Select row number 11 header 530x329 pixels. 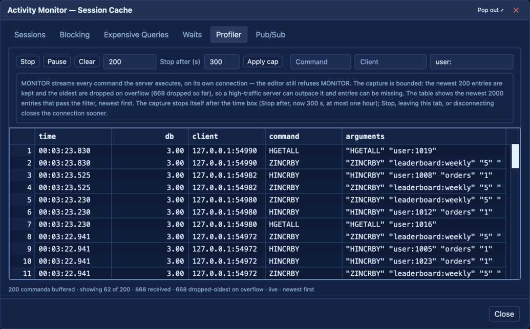pos(23,273)
